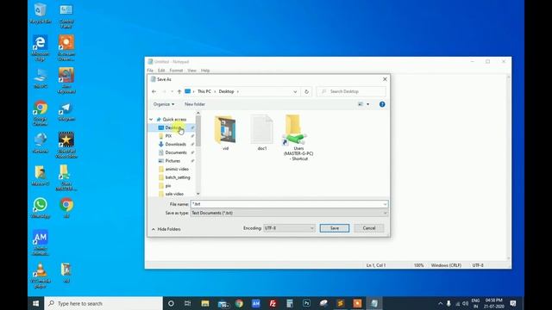The width and height of the screenshot is (552, 310).
Task: Open the notification center icon
Action: pos(513,303)
